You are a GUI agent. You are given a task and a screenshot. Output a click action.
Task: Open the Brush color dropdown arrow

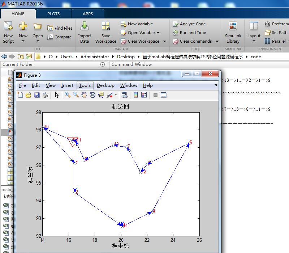coord(116,95)
